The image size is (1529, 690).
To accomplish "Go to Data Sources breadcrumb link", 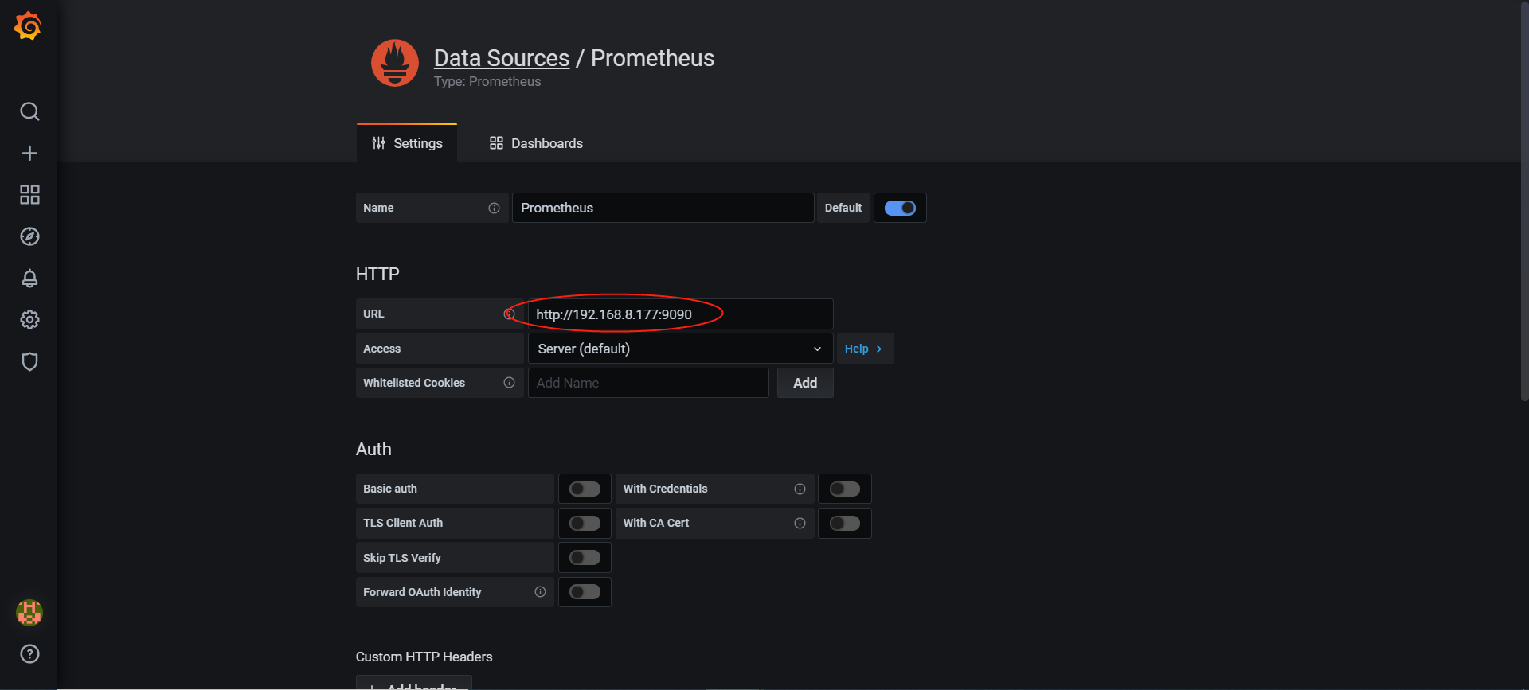I will (502, 58).
